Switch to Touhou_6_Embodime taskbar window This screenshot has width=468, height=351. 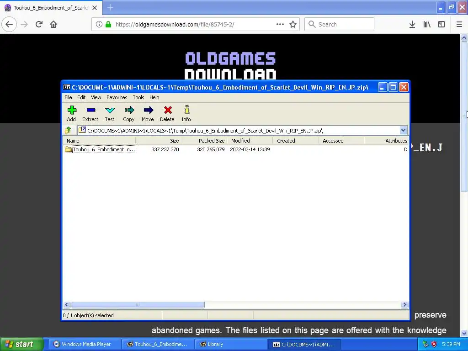[x=158, y=344]
